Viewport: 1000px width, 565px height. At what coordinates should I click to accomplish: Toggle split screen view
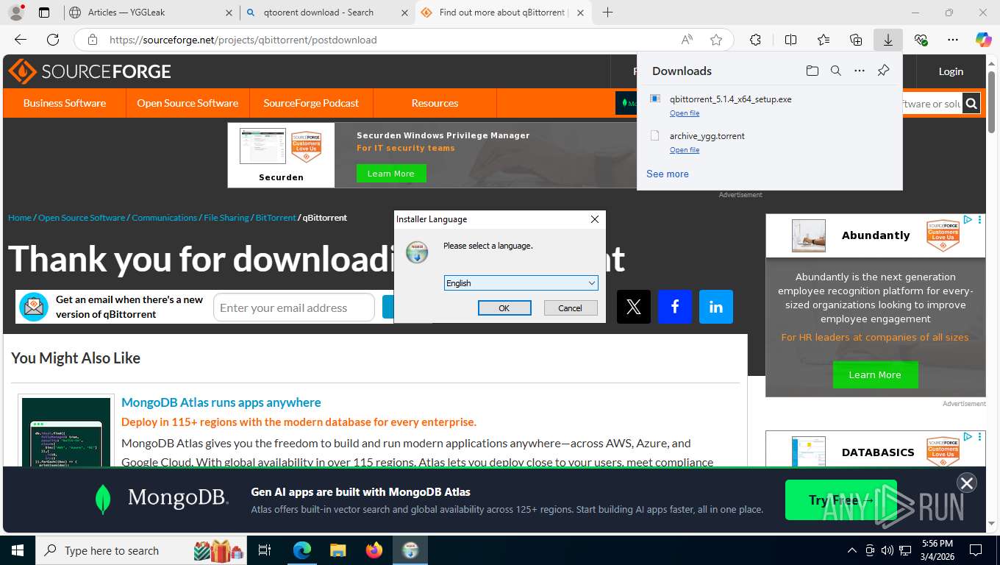coord(791,40)
